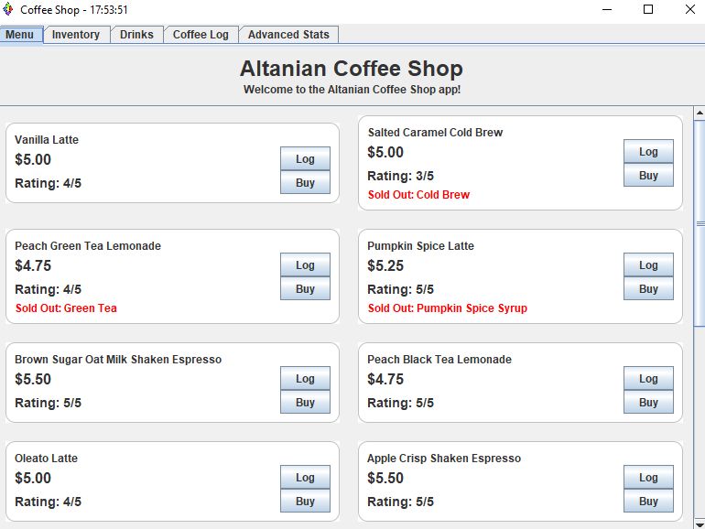The height and width of the screenshot is (529, 705).
Task: Buy the Apple Crisp Shaken Espresso
Action: [648, 502]
